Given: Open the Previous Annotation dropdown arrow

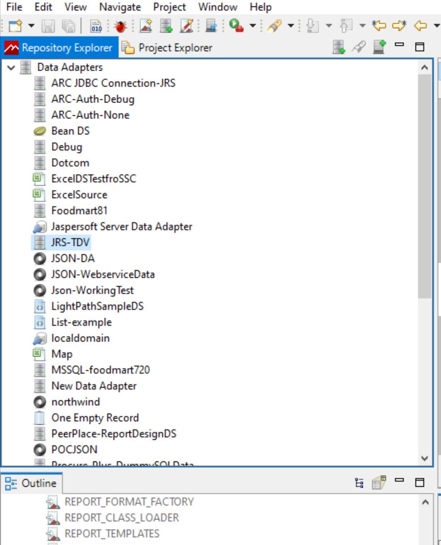Looking at the screenshot, I should (x=362, y=26).
